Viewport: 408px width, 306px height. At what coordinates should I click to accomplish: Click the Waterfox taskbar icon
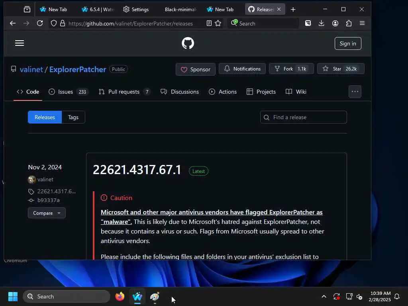tap(137, 296)
